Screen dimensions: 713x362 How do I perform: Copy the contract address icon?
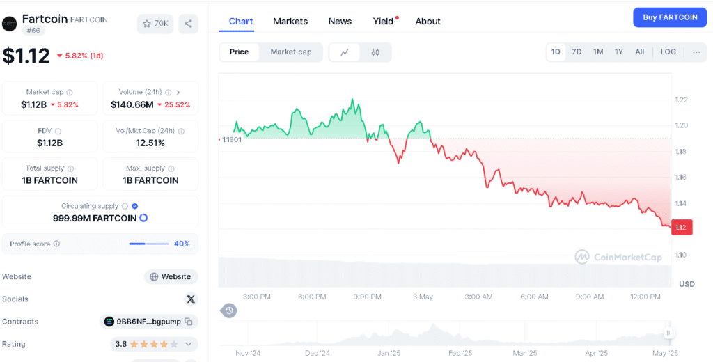pos(189,322)
